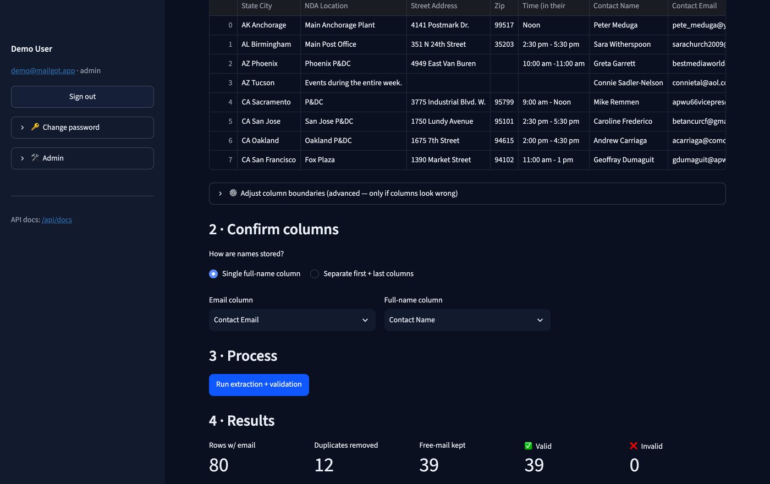Select the Fox Plaza cell
Viewport: 770px width, 484px height.
[354, 160]
